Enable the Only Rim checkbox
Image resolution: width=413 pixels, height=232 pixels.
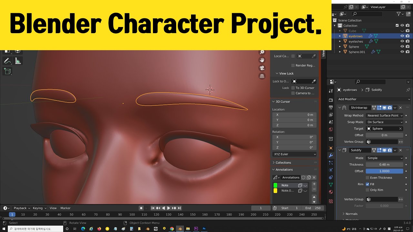point(368,190)
